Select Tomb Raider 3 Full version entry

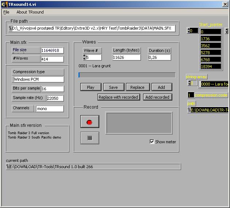point(28,133)
